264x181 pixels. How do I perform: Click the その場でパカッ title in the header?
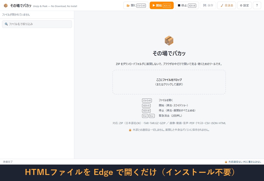(x=21, y=5)
